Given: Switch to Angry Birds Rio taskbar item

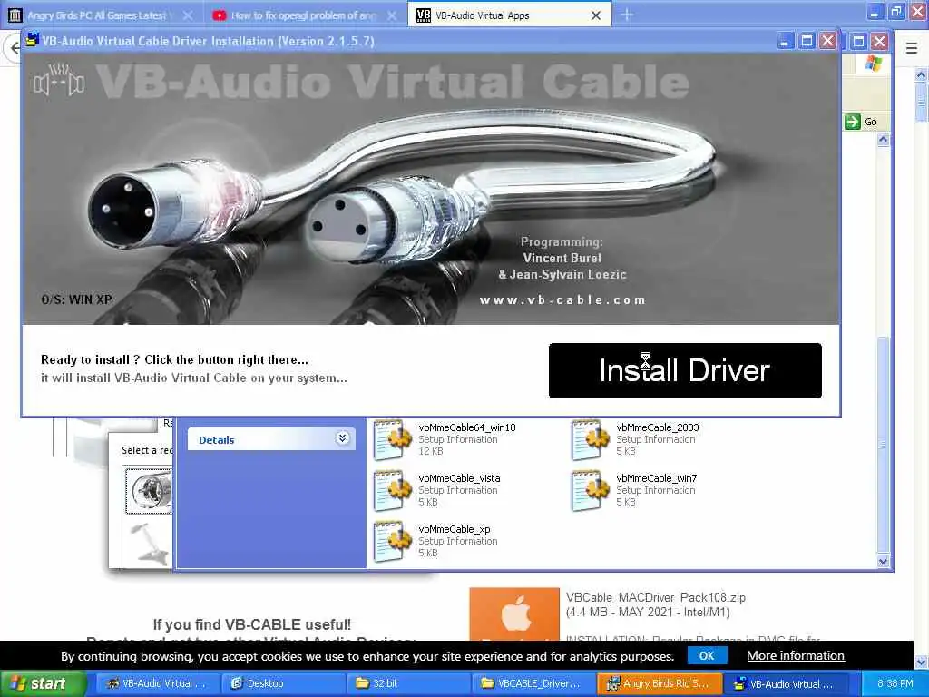Looking at the screenshot, I should click(659, 683).
